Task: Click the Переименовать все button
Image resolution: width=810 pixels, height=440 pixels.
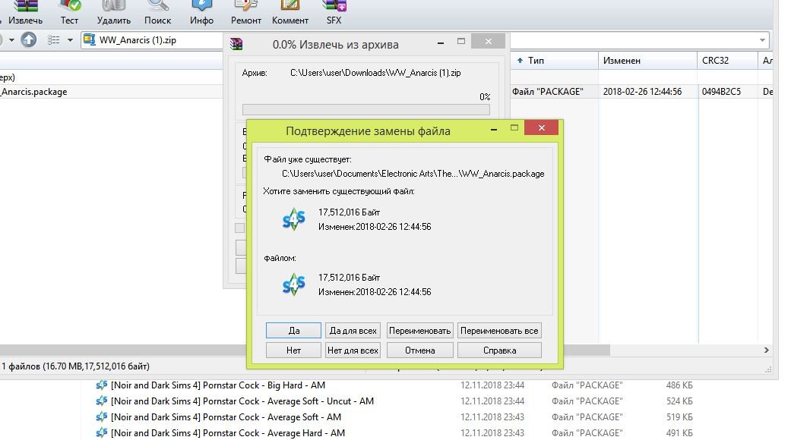Action: coord(499,331)
